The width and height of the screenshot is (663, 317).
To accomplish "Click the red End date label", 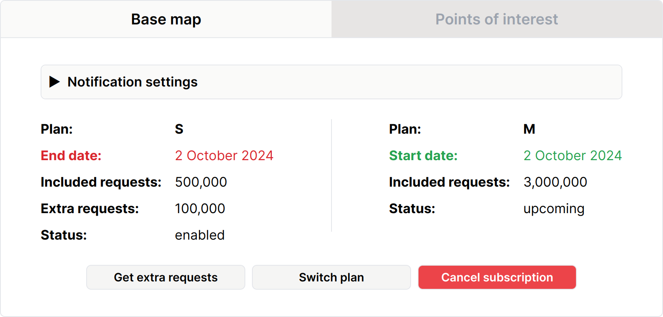I will click(x=71, y=156).
